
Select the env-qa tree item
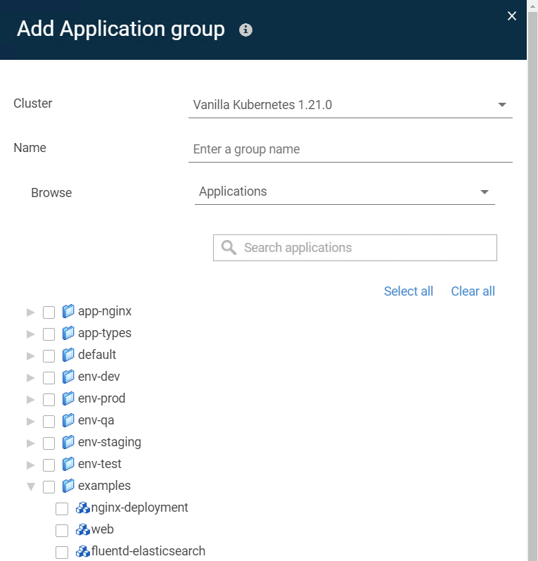96,420
